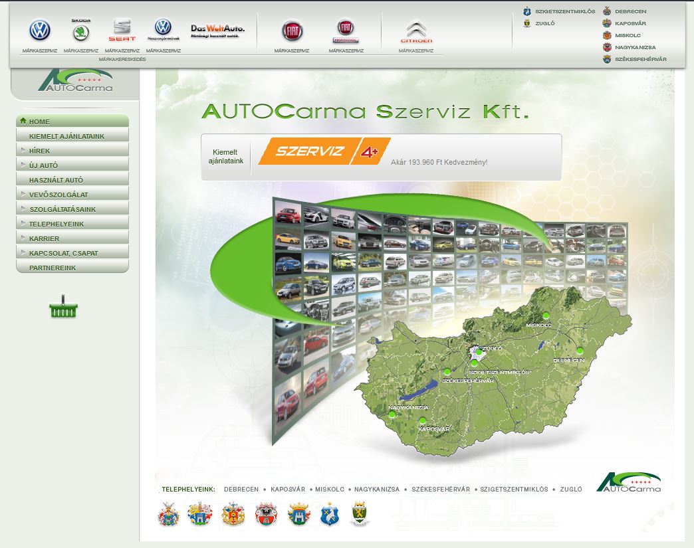Click the KAPOSVÁR link in the bottom location list

coord(288,489)
